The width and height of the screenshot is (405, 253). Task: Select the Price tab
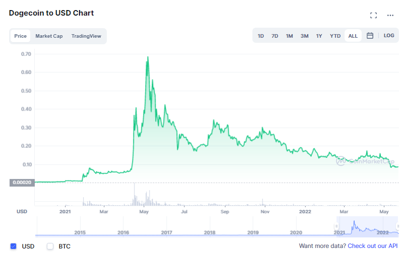(x=21, y=36)
